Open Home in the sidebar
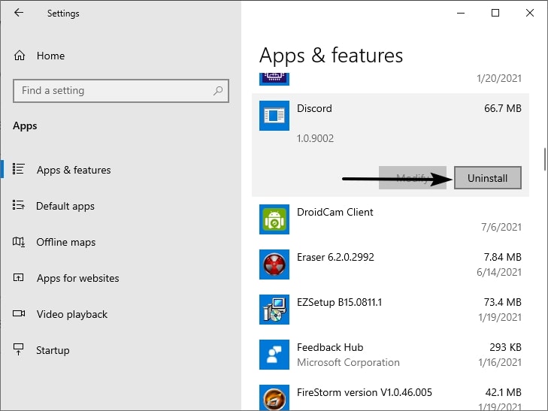548x411 pixels. pyautogui.click(x=50, y=56)
